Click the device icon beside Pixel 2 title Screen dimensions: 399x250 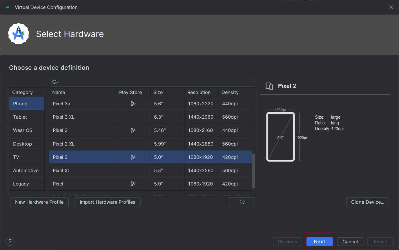[269, 86]
